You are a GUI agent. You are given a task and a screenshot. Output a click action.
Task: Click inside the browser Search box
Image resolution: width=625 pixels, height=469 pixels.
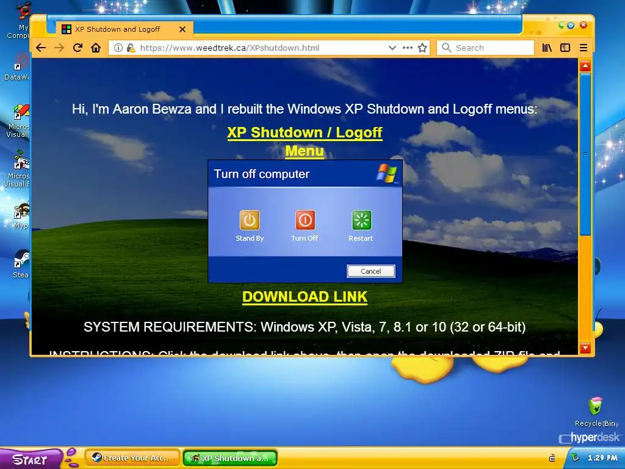tap(485, 48)
